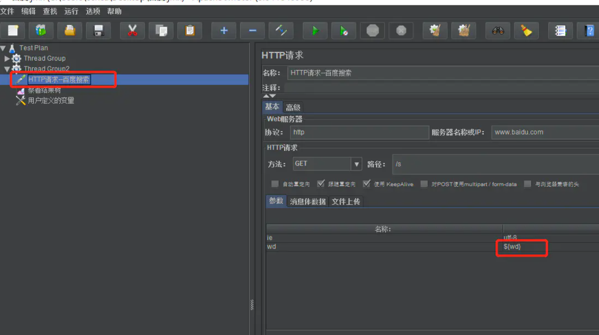The width and height of the screenshot is (599, 335).
Task: Open the Templates icon in toolbar
Action: click(41, 31)
